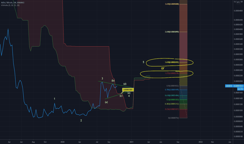Click the Jul label on time axis

(x=97, y=142)
